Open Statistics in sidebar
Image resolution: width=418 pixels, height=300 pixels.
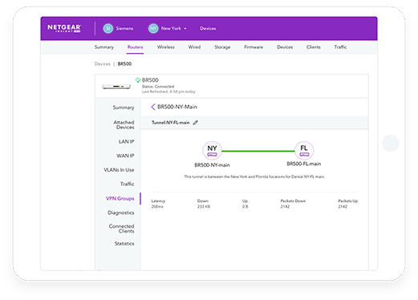(x=124, y=244)
